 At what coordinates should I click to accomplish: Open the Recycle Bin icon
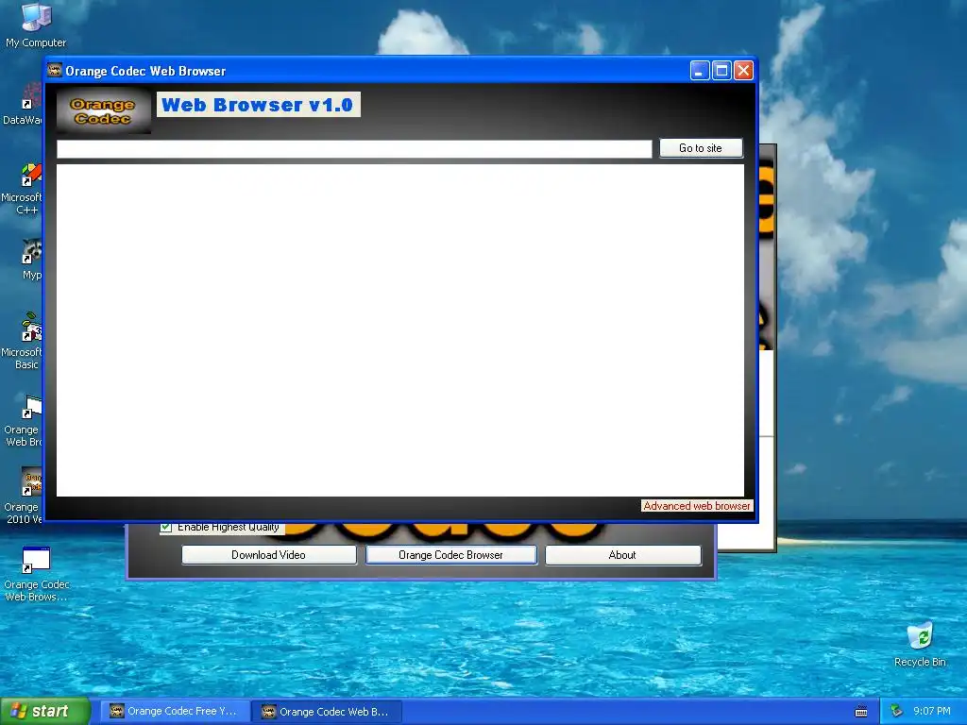pos(920,645)
